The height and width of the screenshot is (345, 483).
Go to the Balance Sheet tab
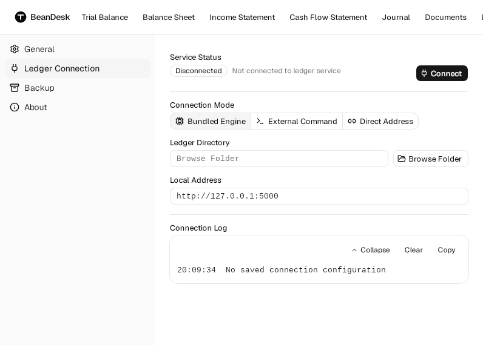coord(169,17)
